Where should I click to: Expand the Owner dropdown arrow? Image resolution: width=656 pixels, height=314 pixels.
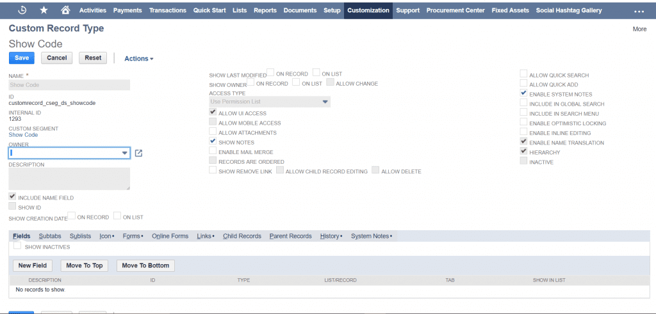tap(124, 153)
